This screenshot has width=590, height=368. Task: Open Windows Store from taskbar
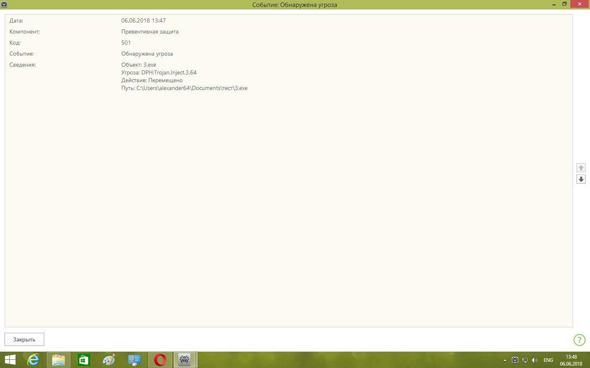[84, 360]
